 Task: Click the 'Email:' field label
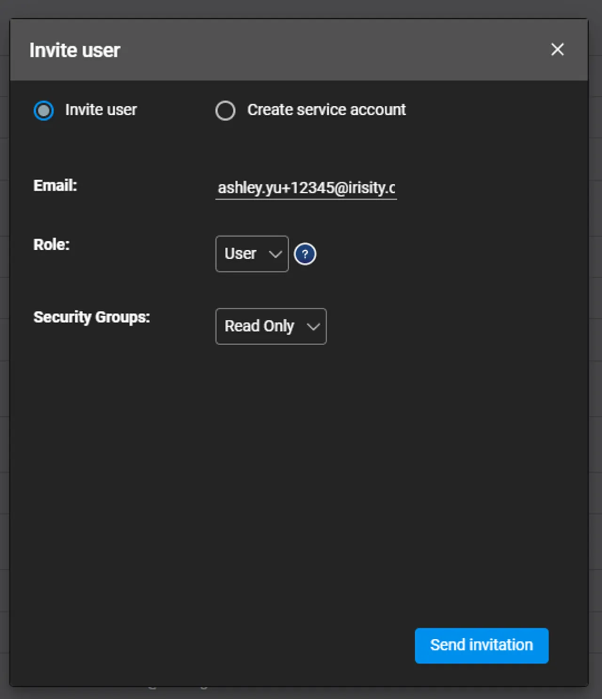[x=55, y=185]
